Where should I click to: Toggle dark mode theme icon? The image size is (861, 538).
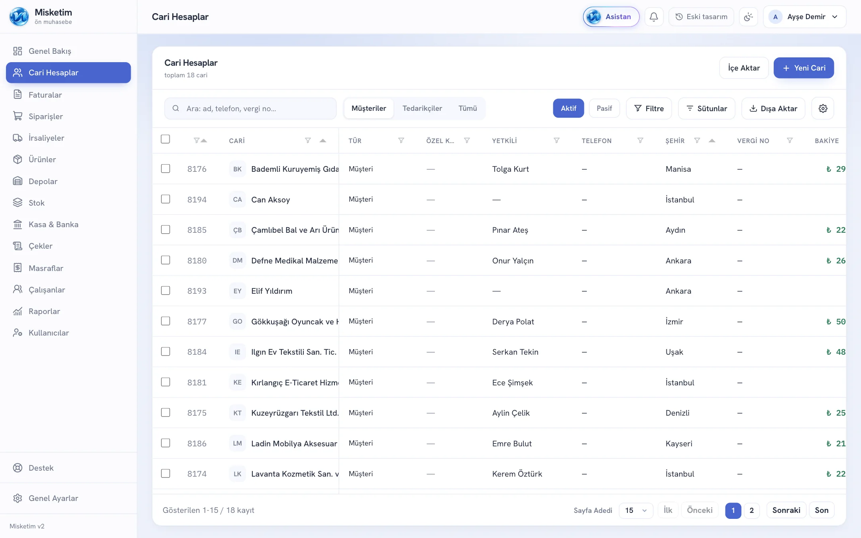tap(748, 17)
